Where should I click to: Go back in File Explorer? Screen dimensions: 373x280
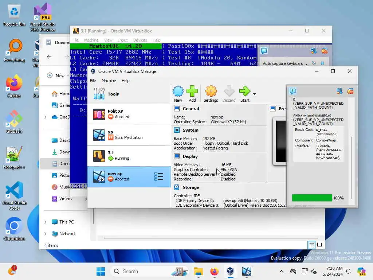tap(49, 57)
